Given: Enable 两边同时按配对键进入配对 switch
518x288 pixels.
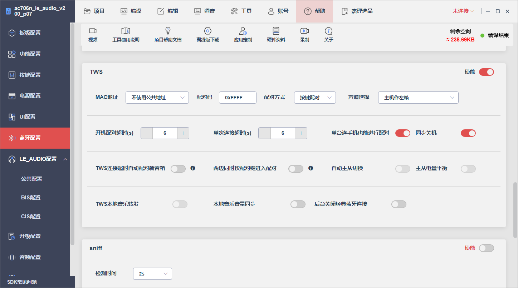Looking at the screenshot, I should (296, 169).
